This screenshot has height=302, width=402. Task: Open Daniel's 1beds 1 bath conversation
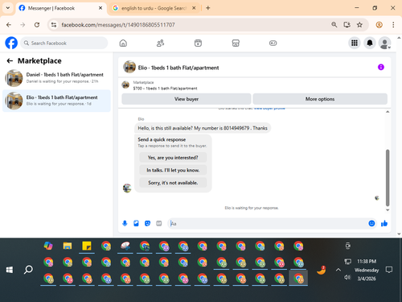click(x=56, y=78)
